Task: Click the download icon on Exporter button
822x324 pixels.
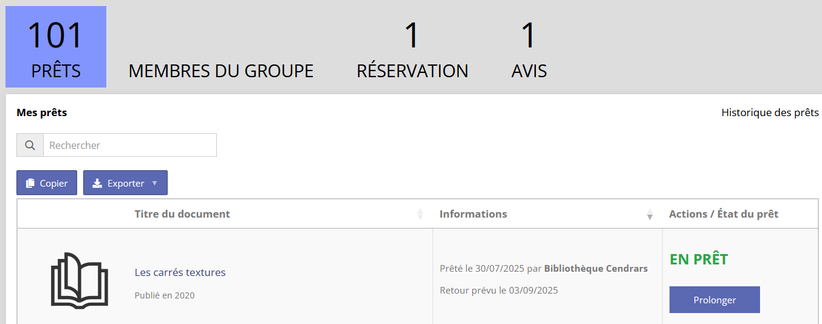Action: [x=97, y=183]
